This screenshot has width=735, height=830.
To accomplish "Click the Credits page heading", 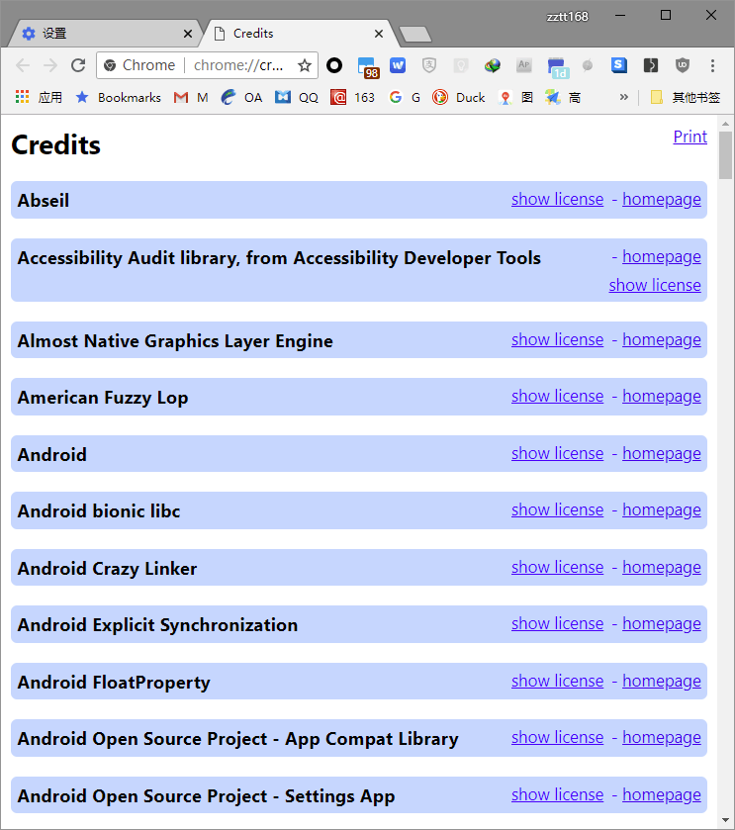I will [x=56, y=144].
